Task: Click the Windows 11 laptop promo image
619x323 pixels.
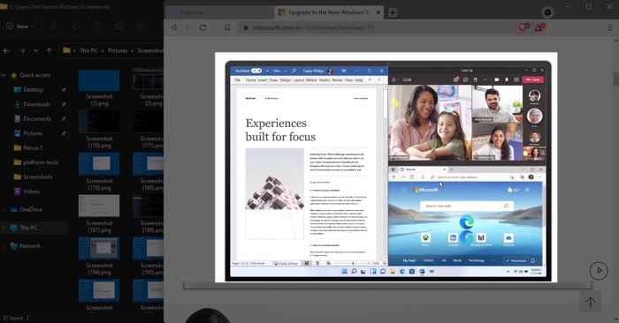Action: point(386,167)
